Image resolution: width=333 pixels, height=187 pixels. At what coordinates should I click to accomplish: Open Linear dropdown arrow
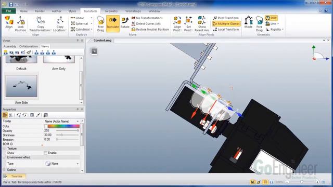click(92, 18)
